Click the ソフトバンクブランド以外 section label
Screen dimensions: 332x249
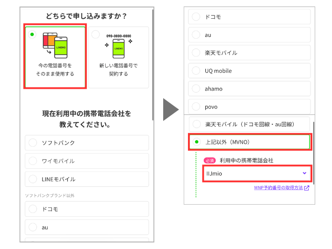click(x=50, y=195)
